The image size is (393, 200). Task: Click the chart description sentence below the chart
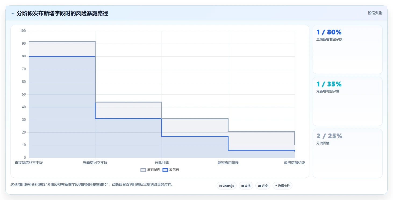pos(92,184)
